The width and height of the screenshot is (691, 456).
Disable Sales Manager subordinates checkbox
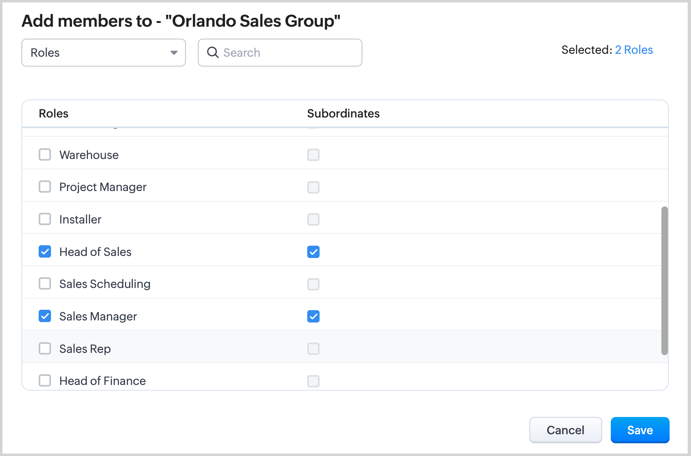click(313, 316)
